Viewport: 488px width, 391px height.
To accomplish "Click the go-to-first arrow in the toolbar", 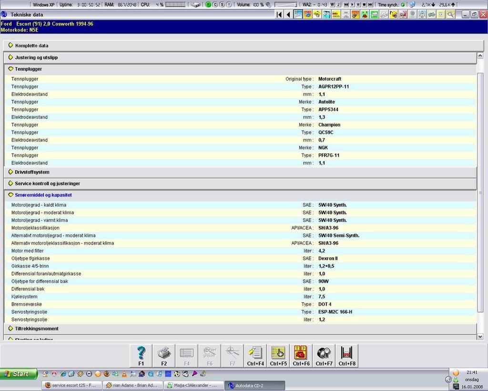I will coord(279,14).
